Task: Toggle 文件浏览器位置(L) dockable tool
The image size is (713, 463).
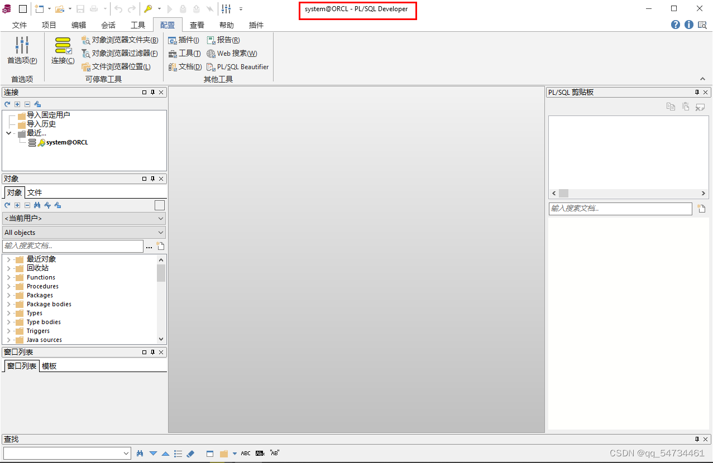Action: click(116, 66)
